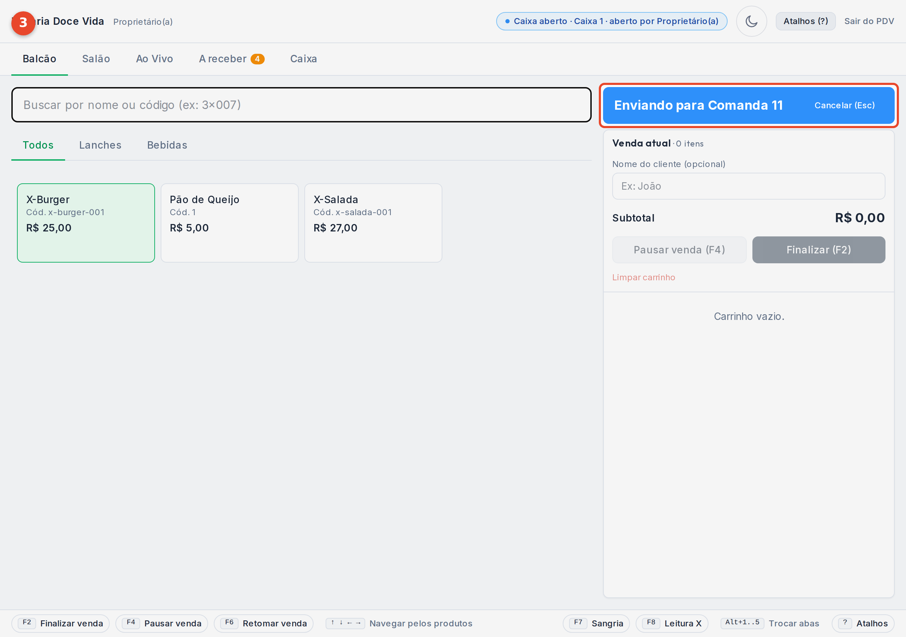Click the red step 3 badge
Viewport: 906px width, 637px height.
23,23
